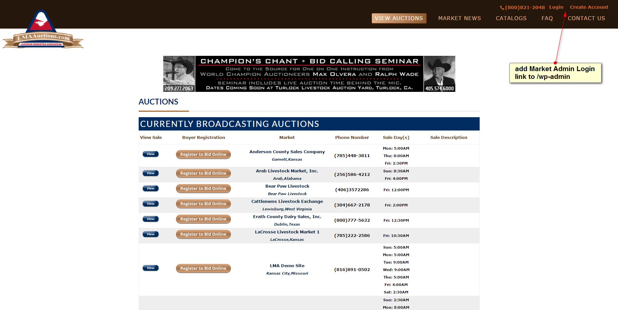Register to bid at LMA Demo Site
This screenshot has width=618, height=310.
click(203, 268)
